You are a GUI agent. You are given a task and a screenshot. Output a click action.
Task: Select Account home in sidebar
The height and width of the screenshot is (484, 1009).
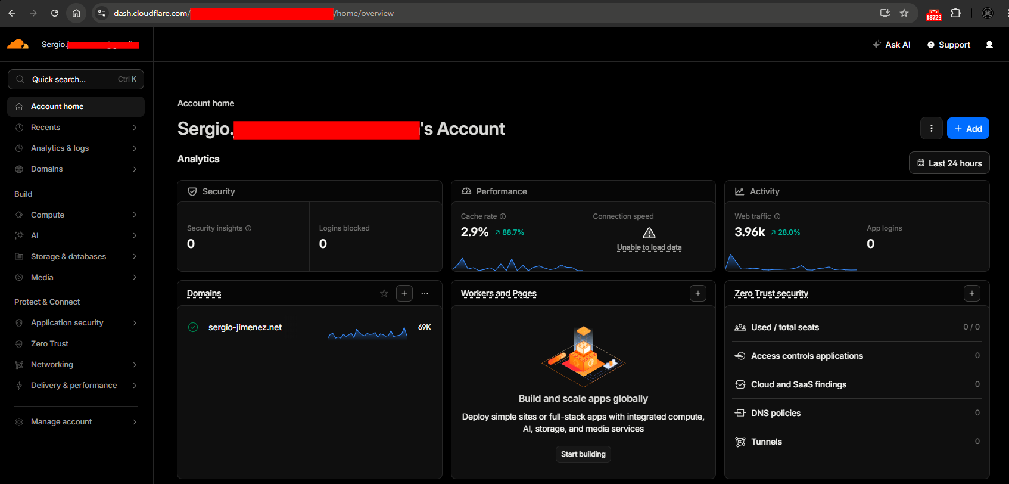(x=76, y=107)
